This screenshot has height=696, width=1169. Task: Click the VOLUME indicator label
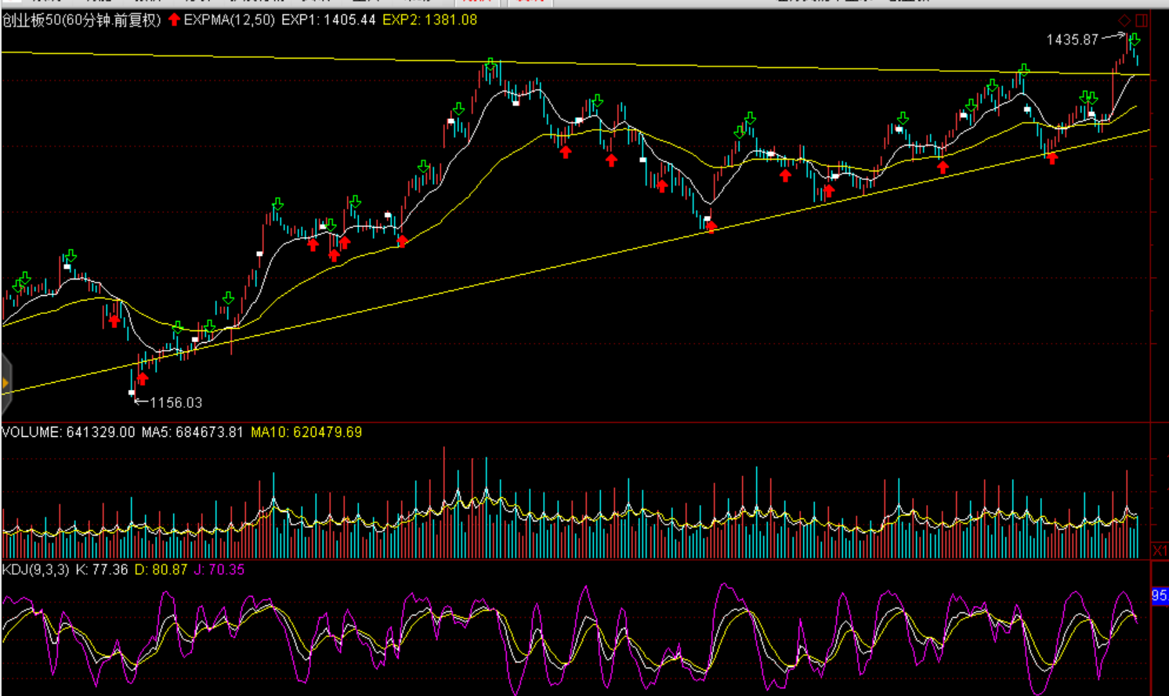[x=31, y=432]
